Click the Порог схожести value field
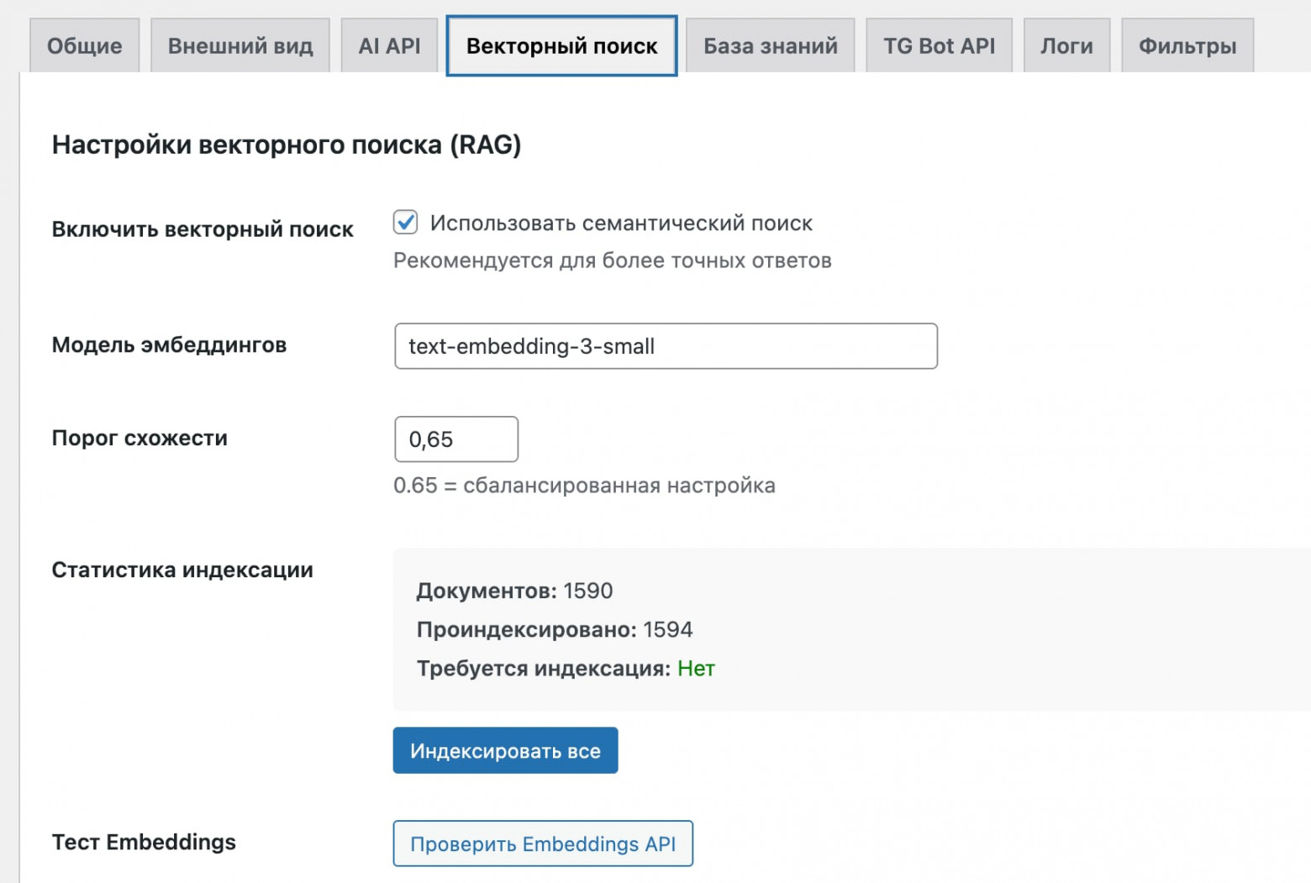Image resolution: width=1311 pixels, height=883 pixels. click(455, 439)
